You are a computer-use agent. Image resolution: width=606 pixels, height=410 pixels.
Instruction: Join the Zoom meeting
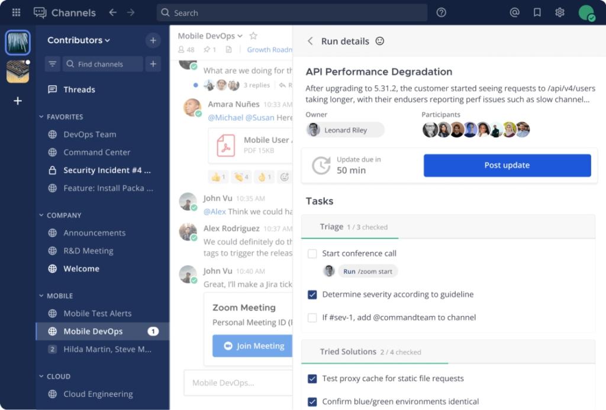point(251,346)
